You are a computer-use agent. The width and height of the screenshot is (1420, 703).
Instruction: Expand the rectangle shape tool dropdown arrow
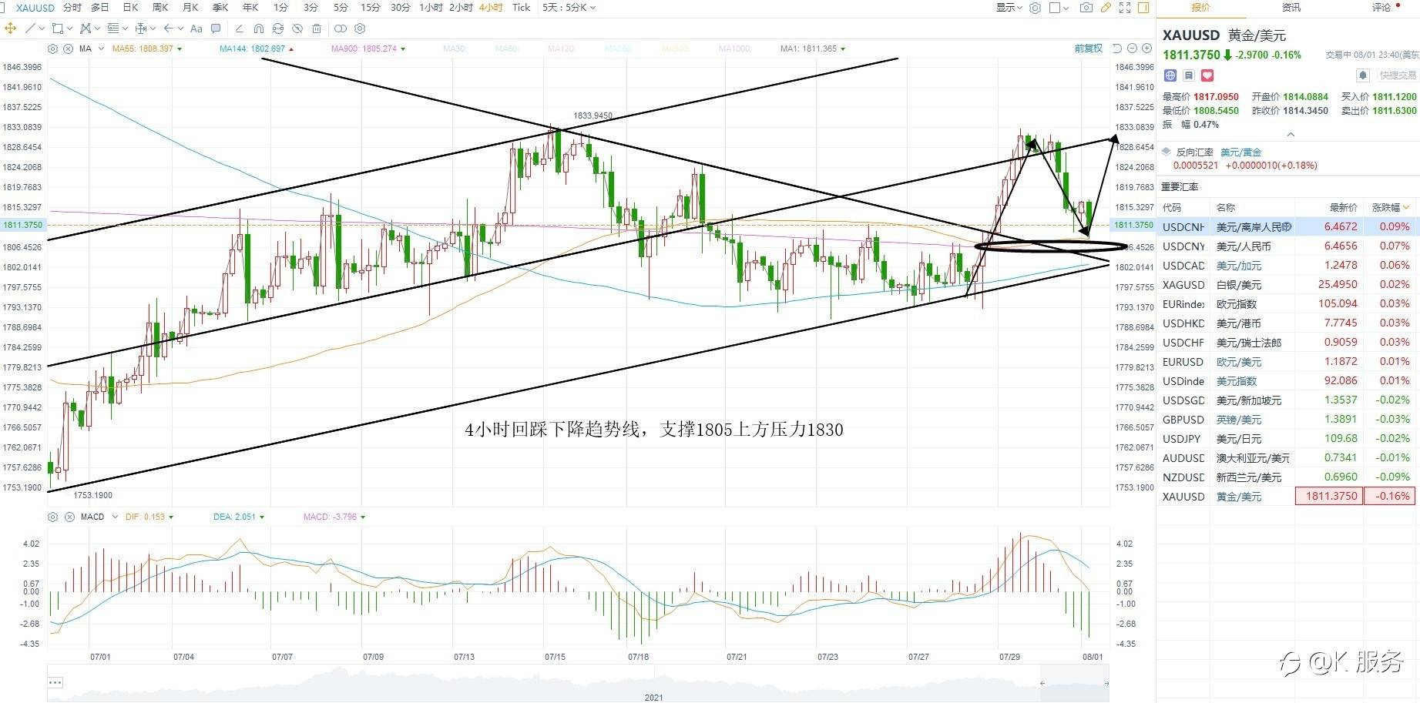click(69, 28)
